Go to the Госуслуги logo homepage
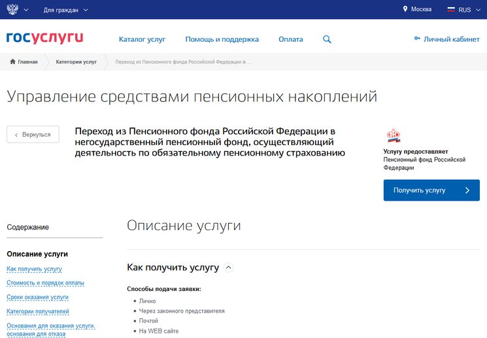The image size is (487, 338). (44, 37)
